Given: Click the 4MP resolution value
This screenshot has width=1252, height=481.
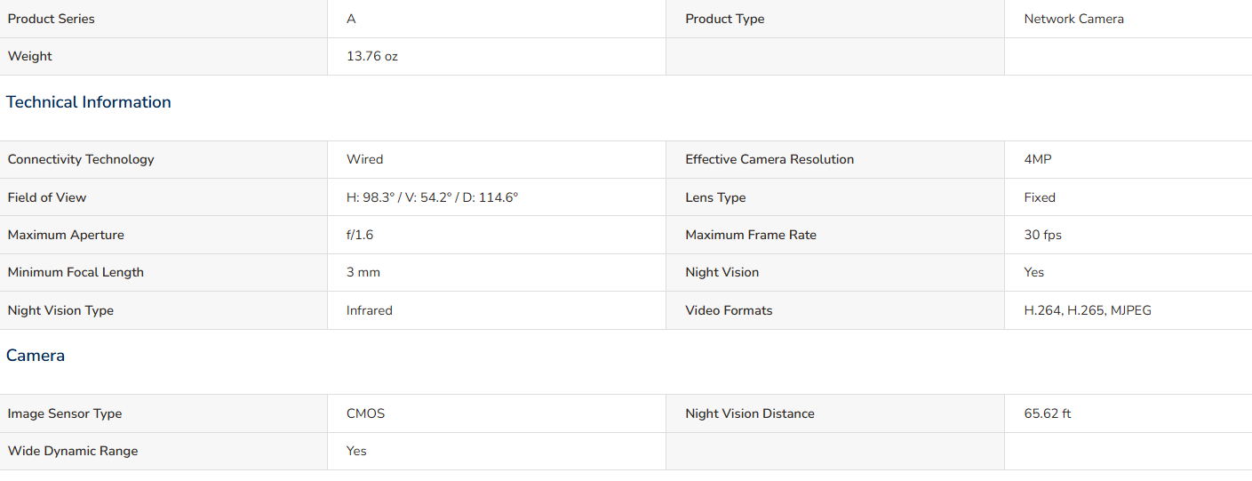Looking at the screenshot, I should [x=1038, y=159].
